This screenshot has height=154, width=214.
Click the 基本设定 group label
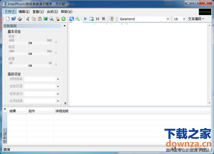click(x=14, y=32)
